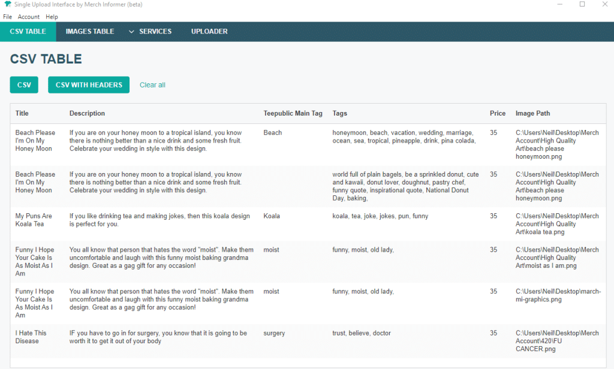This screenshot has height=369, width=614.
Task: Select the Description column header
Action: tap(87, 113)
